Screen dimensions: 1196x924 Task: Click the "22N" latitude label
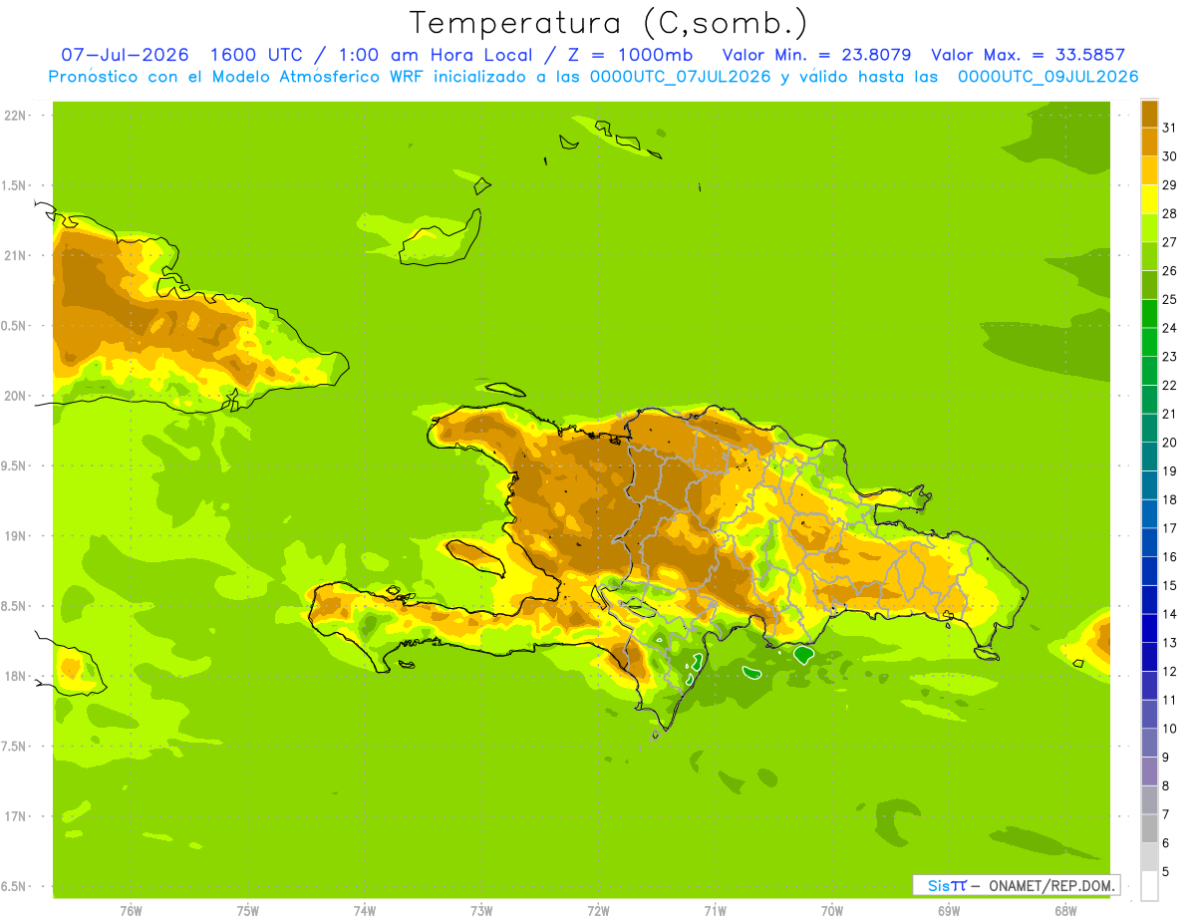(x=16, y=116)
